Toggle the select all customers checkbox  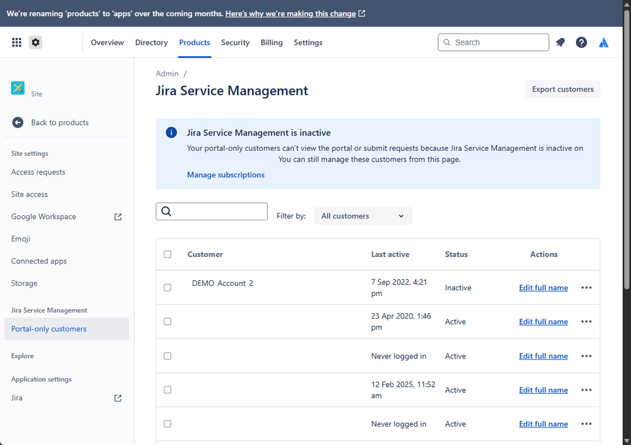tap(167, 254)
